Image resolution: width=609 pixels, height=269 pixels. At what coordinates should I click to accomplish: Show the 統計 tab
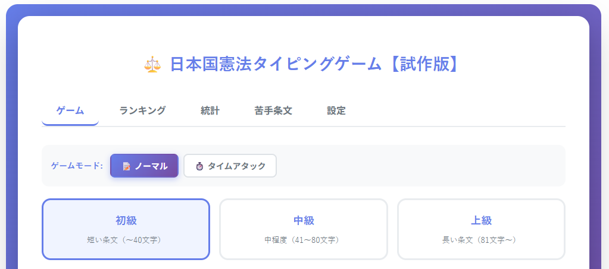click(210, 111)
